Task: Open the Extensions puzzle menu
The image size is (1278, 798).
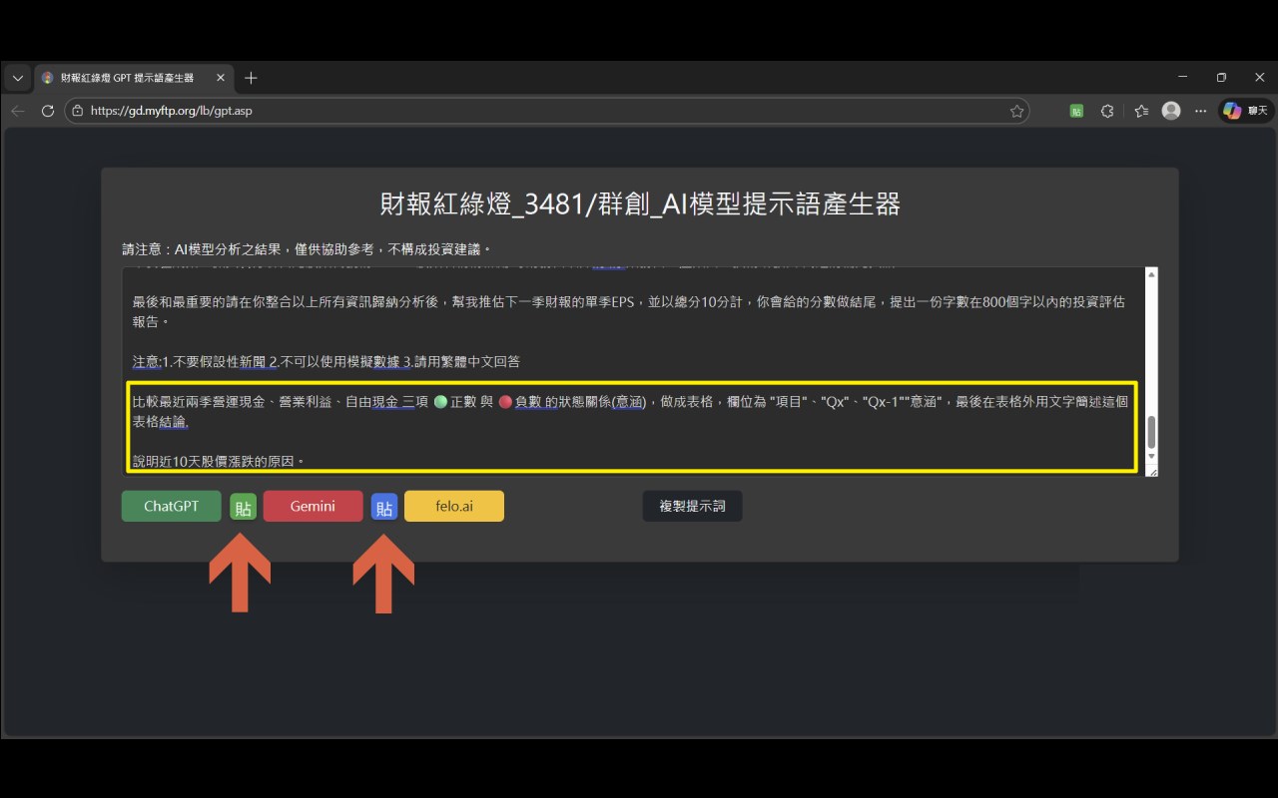Action: coord(1107,111)
